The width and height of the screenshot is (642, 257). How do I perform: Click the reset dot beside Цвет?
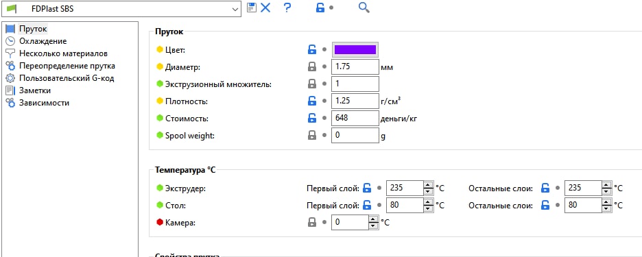pyautogui.click(x=324, y=49)
